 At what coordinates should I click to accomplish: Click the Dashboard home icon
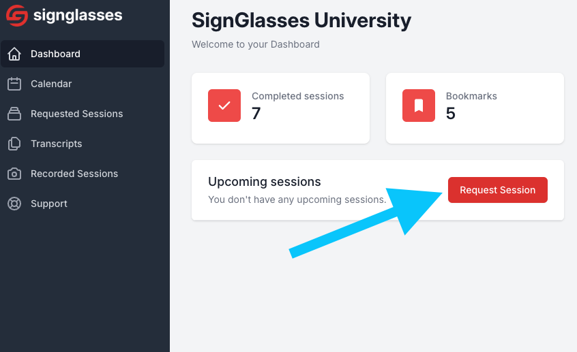click(x=14, y=54)
